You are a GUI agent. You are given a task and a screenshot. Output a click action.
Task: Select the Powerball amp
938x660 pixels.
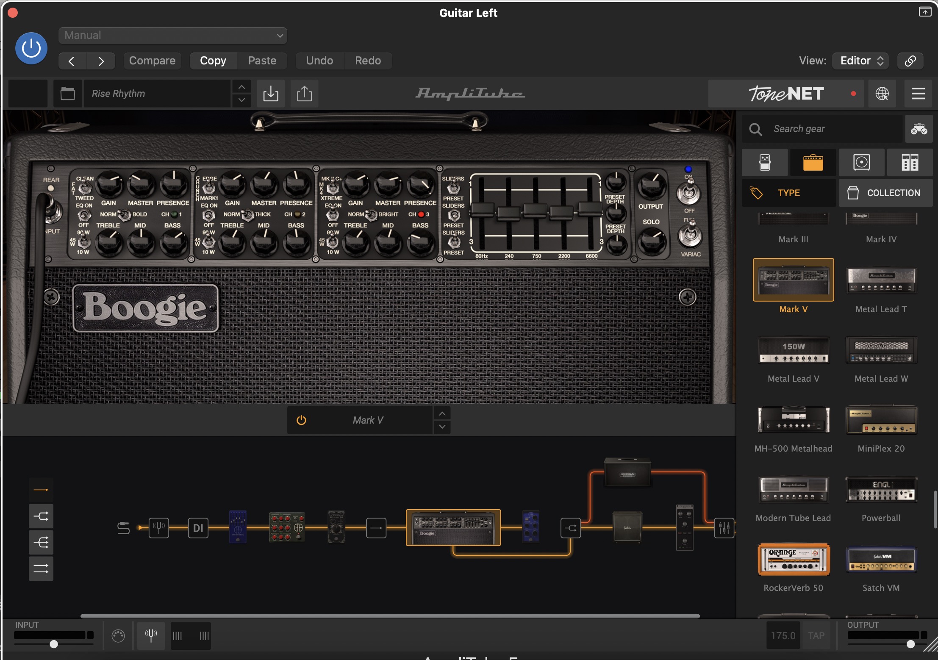coord(881,490)
